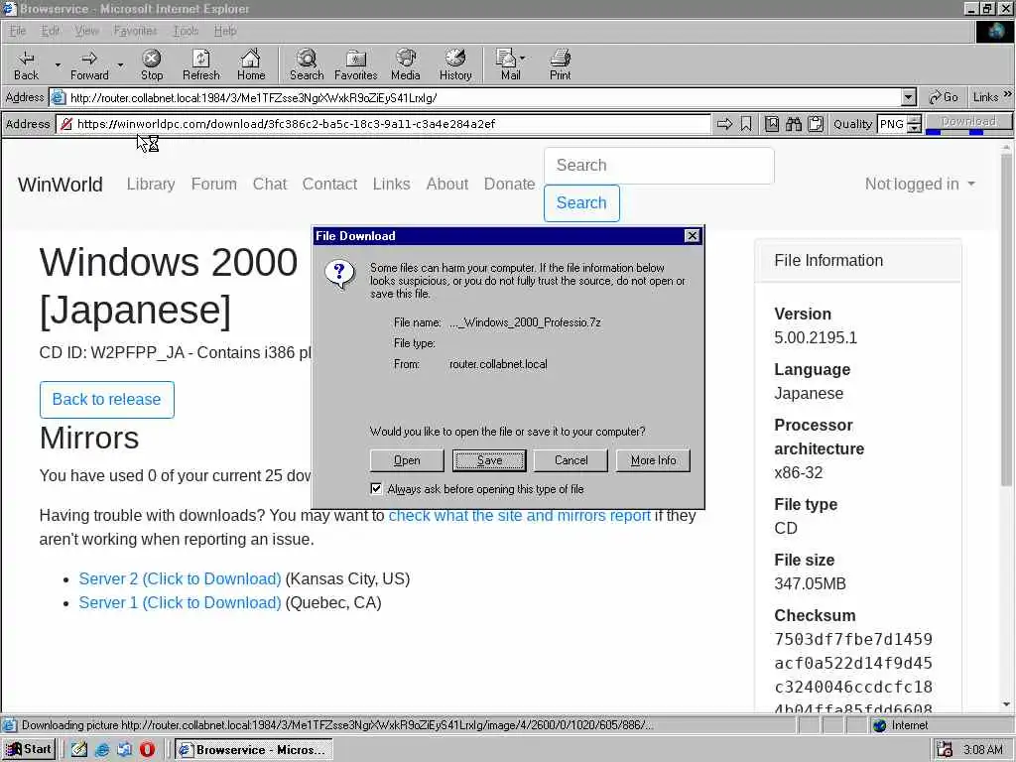Launch Internet Explorer from quick launch
This screenshot has width=1016, height=762.
pos(102,750)
